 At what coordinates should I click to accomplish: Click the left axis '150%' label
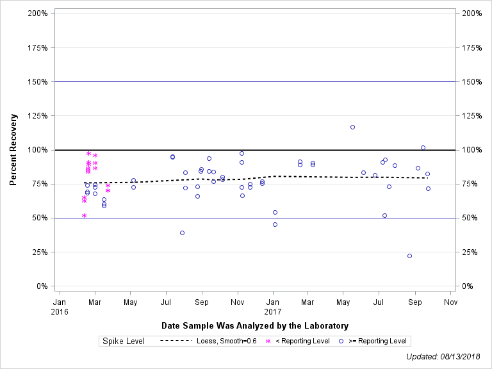[38, 82]
